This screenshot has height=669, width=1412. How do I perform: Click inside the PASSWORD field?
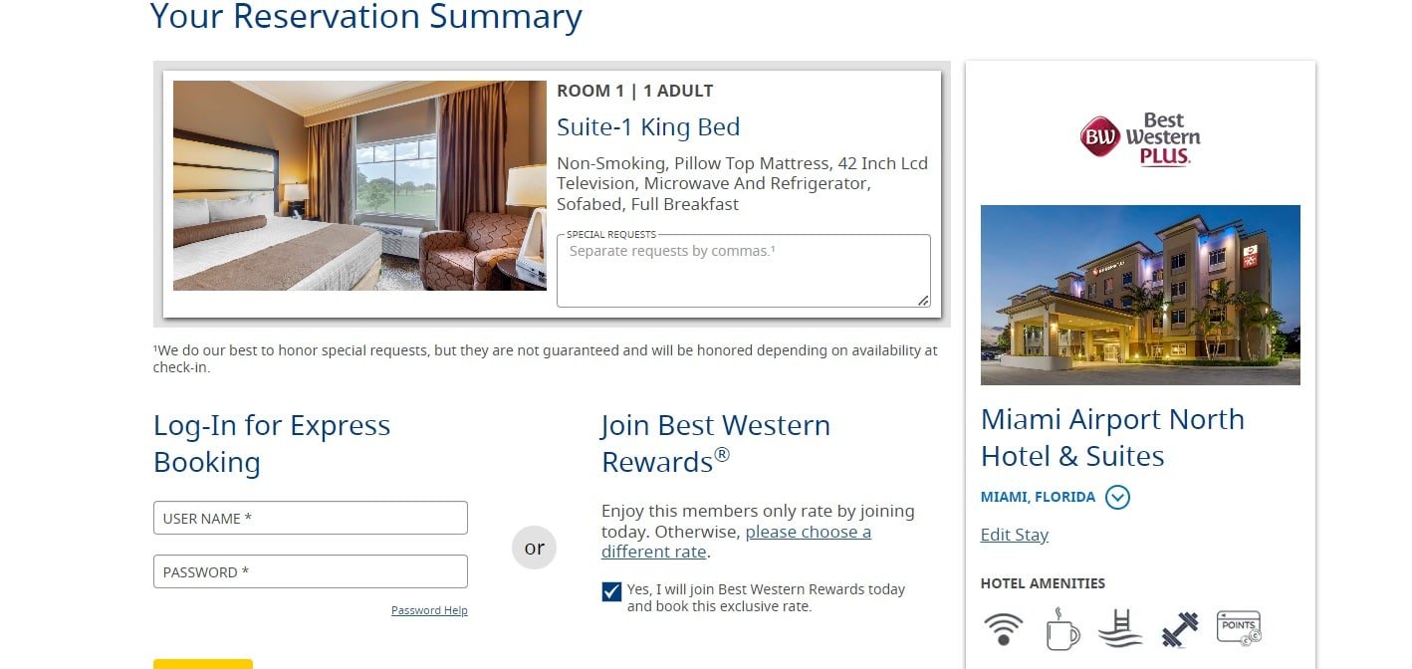(310, 570)
